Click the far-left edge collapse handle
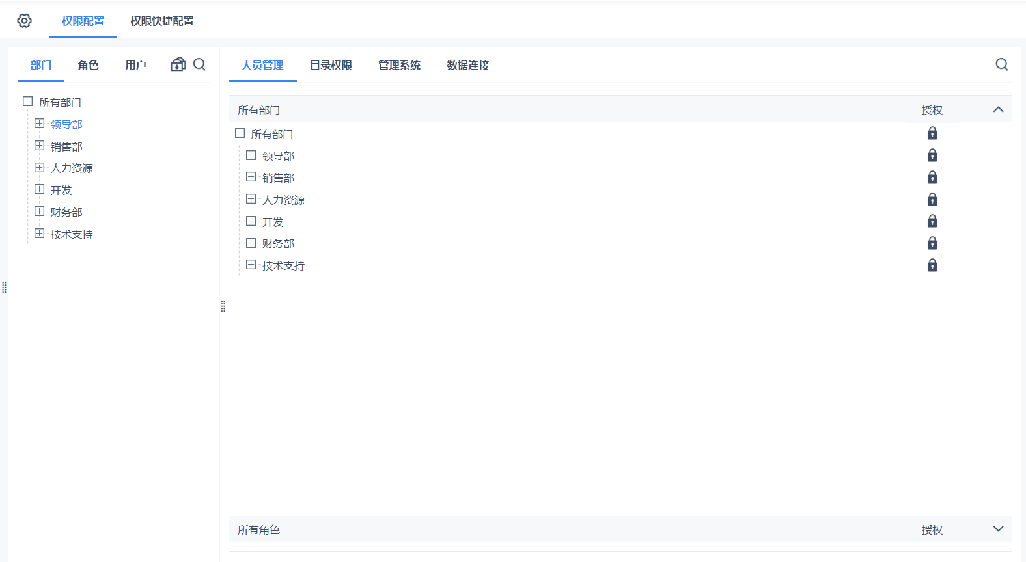Screen dimensions: 1026x562 point(4,288)
